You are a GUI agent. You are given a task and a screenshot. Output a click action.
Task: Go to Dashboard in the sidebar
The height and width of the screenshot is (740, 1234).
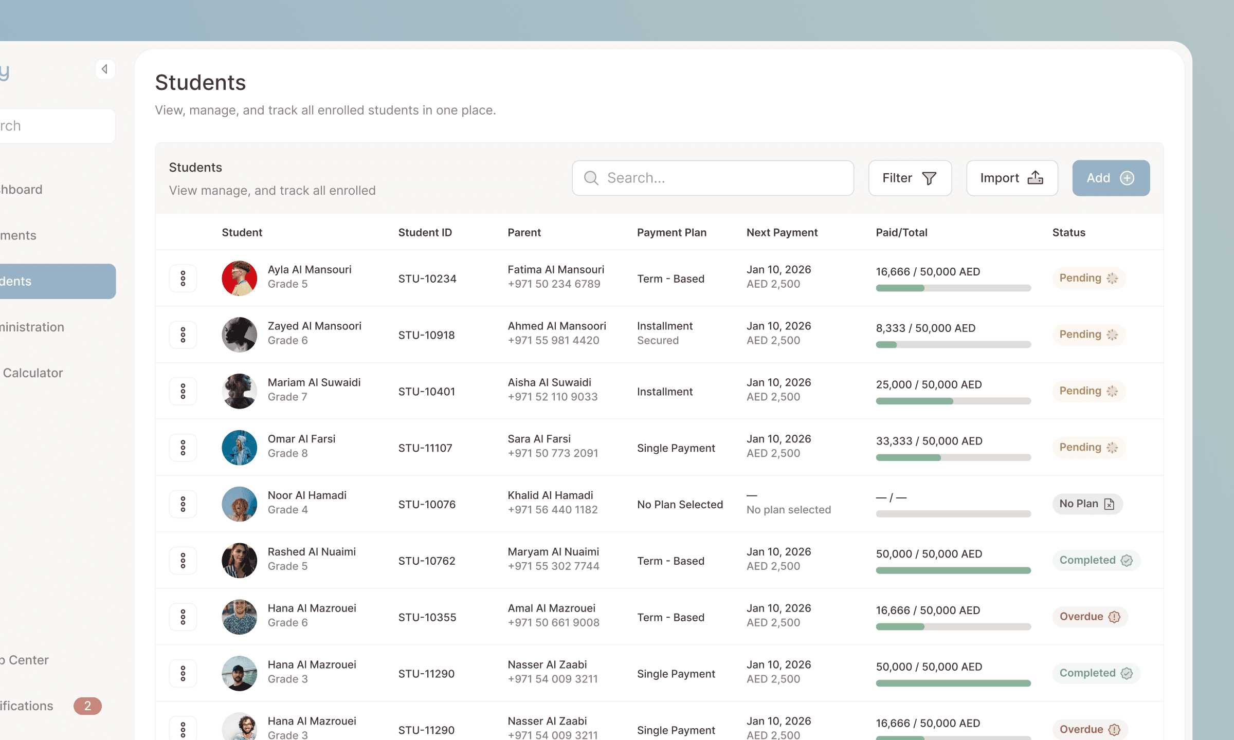22,190
